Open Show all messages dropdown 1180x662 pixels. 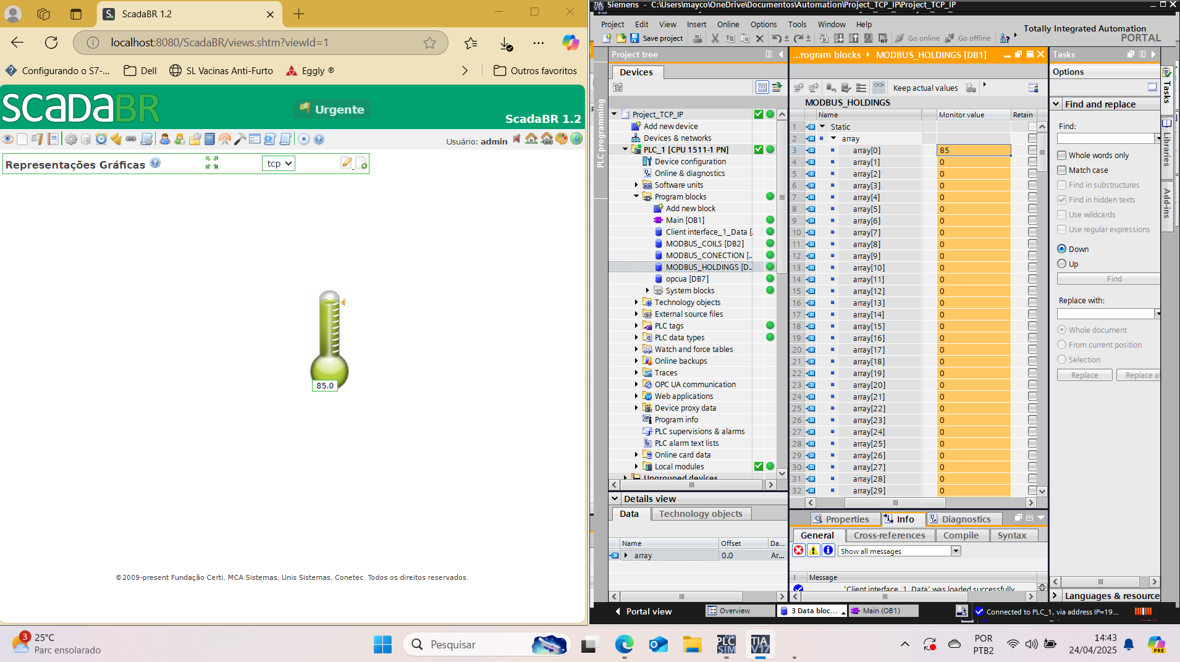point(956,551)
